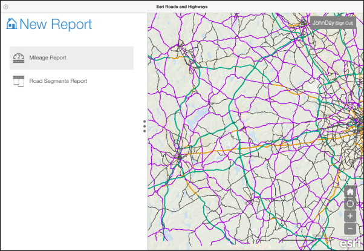Click the Mileage Report gauge icon

pos(18,57)
